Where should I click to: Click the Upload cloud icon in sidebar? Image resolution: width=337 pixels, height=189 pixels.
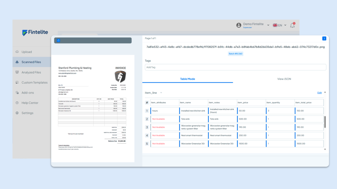pyautogui.click(x=17, y=52)
